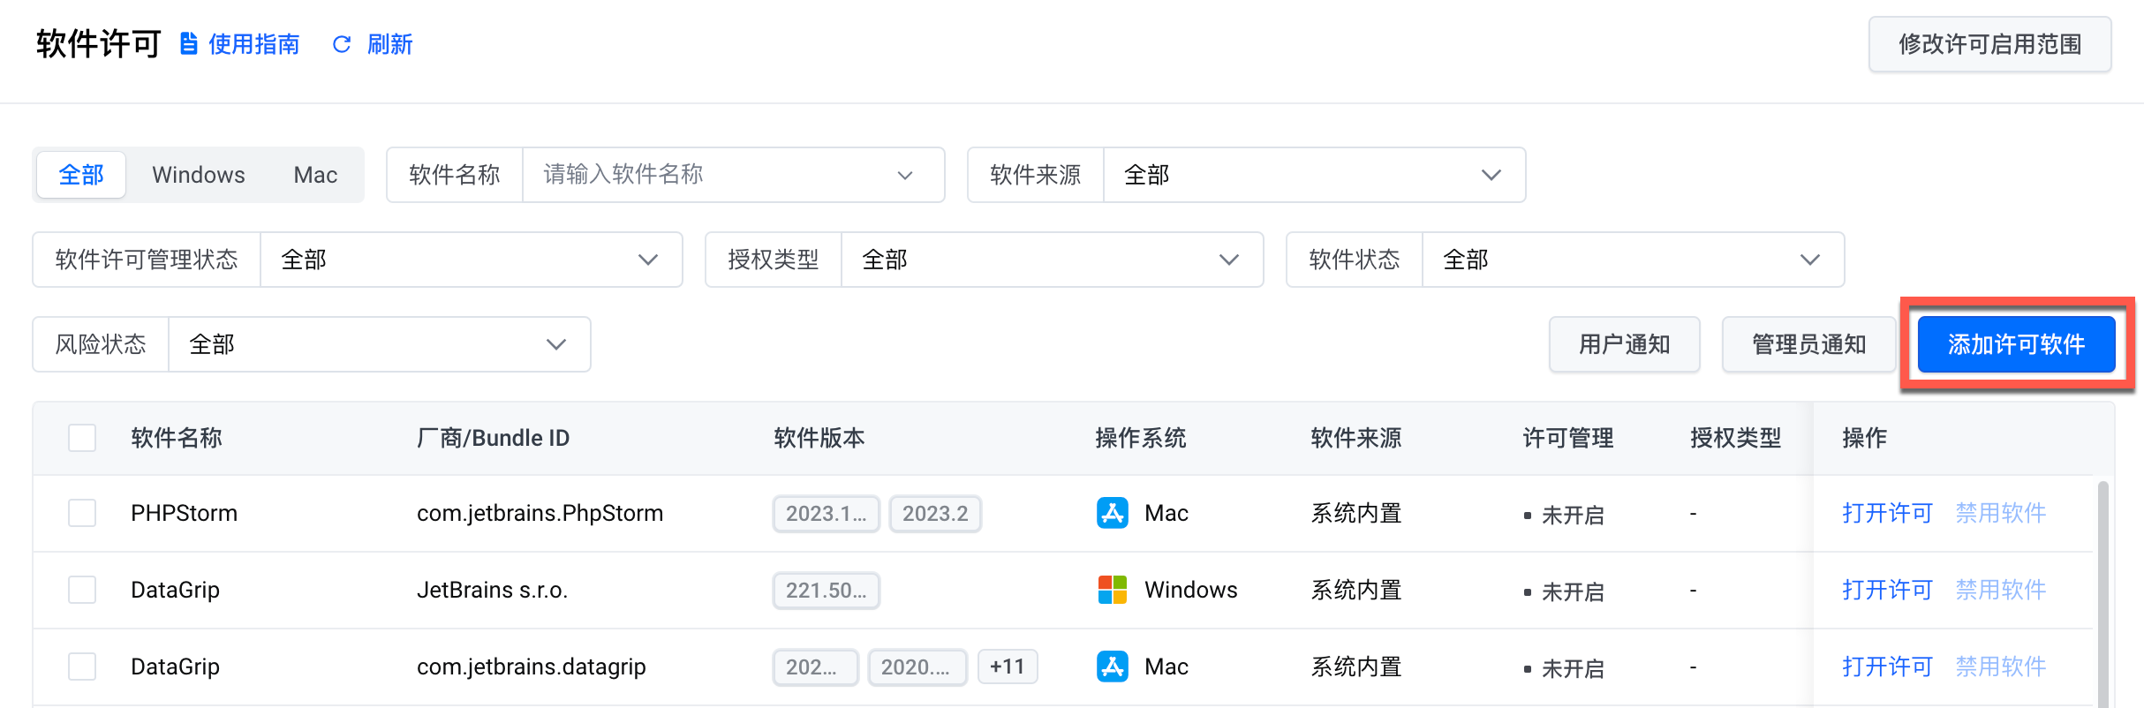The width and height of the screenshot is (2144, 708).
Task: Click the 修改许可启用范围 button
Action: point(1989,44)
